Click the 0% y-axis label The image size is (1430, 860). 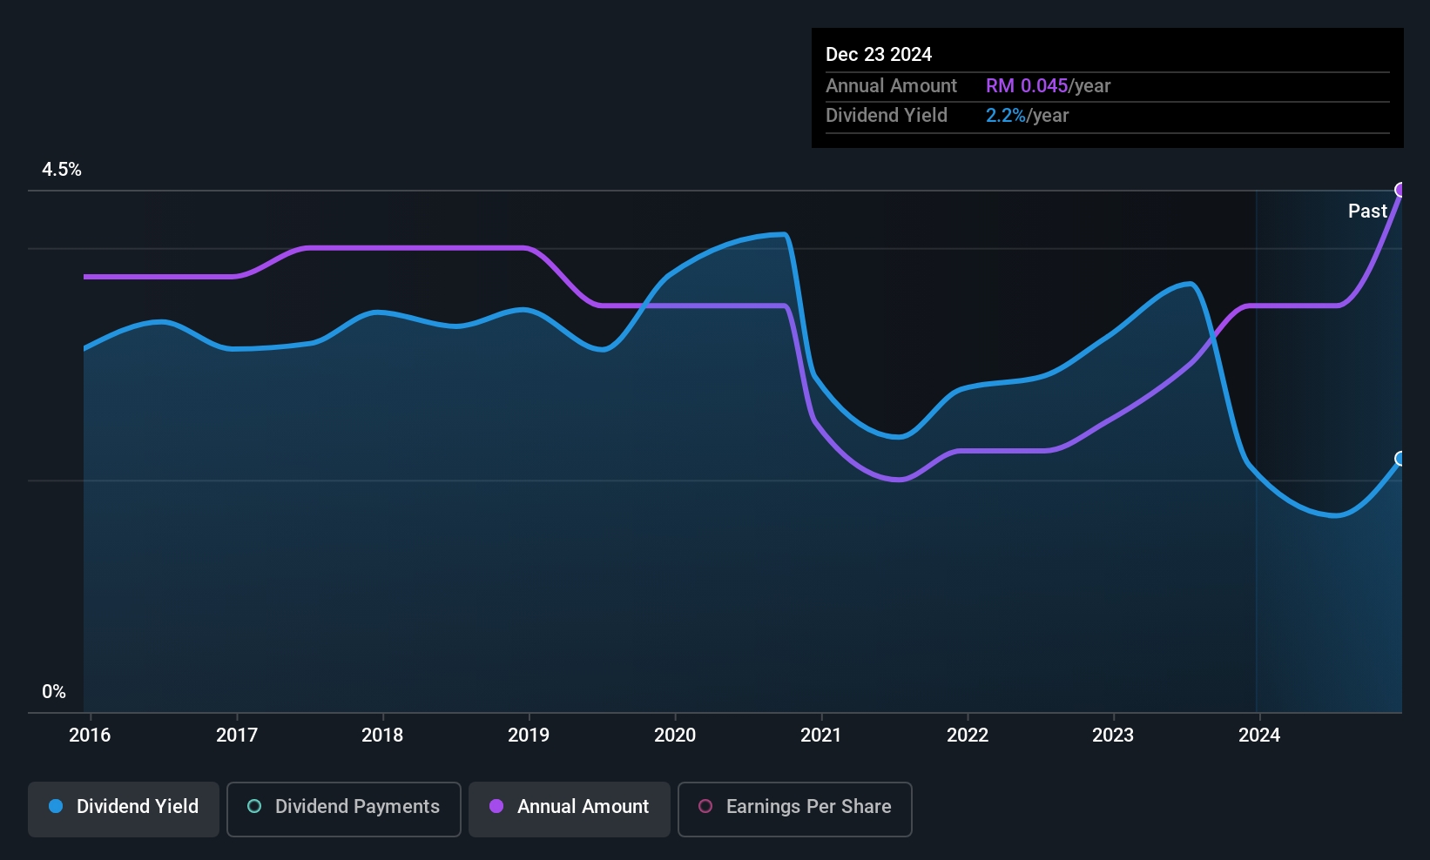54,692
